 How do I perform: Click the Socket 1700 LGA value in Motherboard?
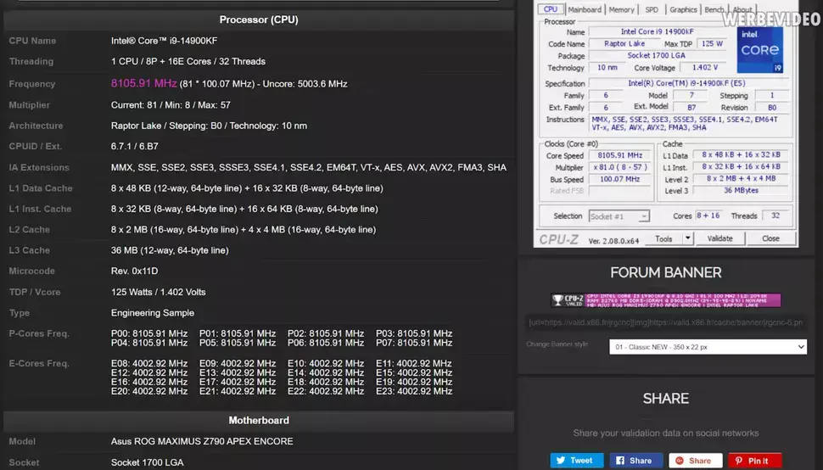pyautogui.click(x=147, y=462)
